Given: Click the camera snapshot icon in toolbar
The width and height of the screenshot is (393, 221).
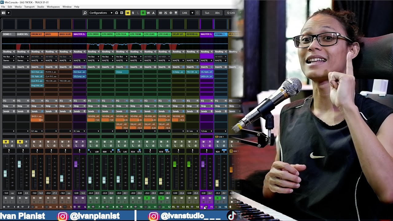Looking at the screenshot, I should (x=3, y=13).
